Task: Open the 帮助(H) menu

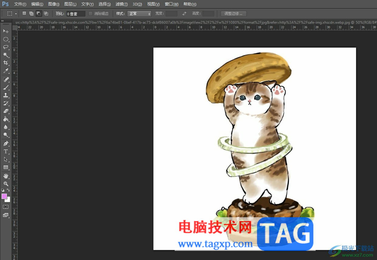Action: (190, 4)
